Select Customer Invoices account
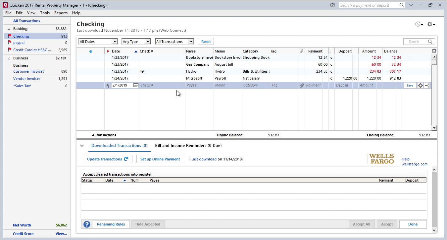Viewport: 447px width, 240px height. (28, 71)
